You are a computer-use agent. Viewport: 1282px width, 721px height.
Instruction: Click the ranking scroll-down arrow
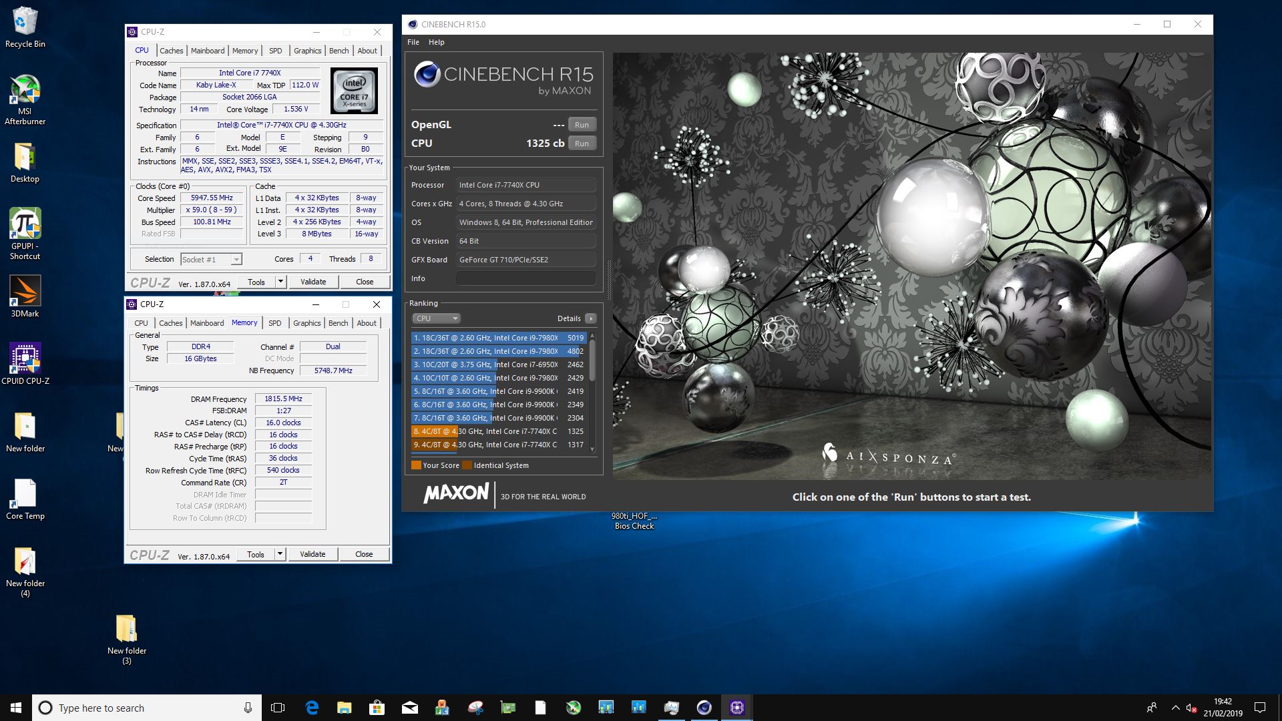(x=592, y=449)
